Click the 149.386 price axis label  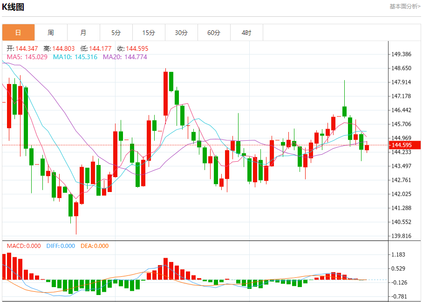point(402,54)
